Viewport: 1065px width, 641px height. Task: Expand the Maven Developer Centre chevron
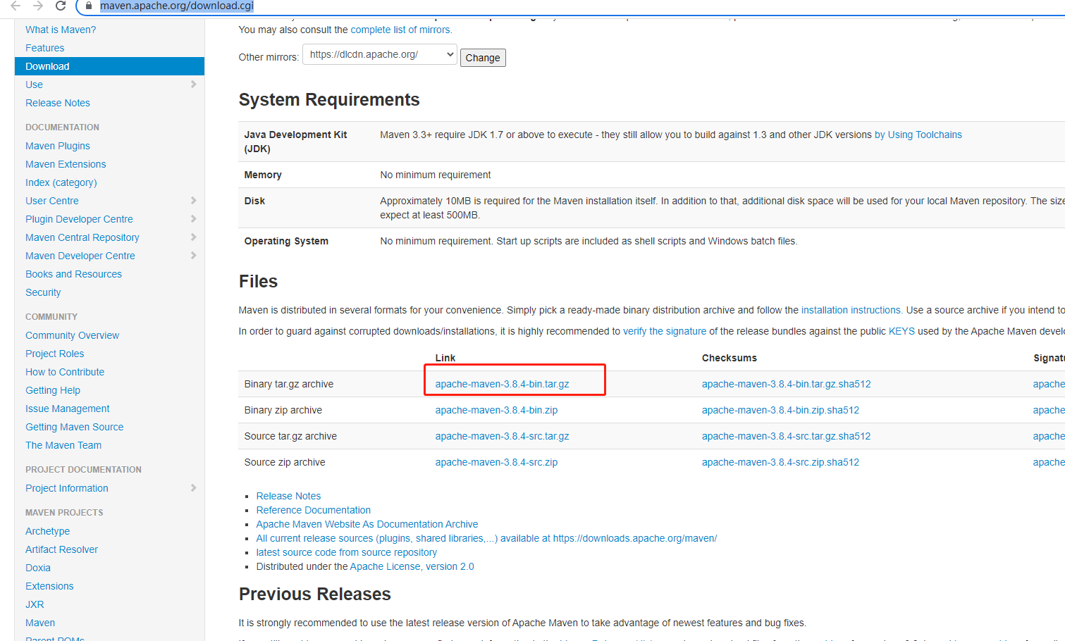tap(193, 256)
